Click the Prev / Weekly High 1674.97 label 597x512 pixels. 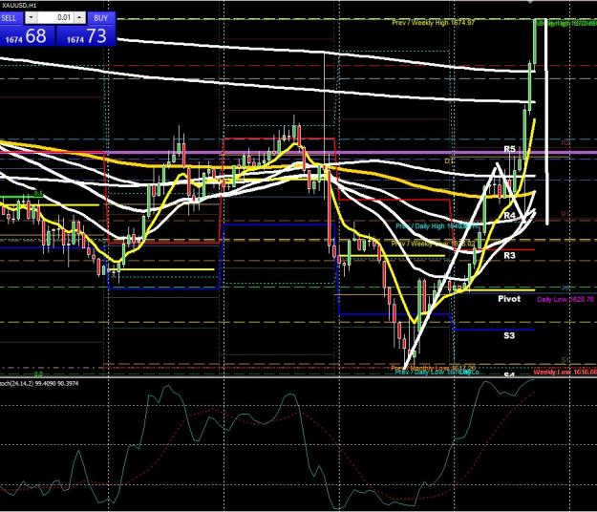[434, 23]
